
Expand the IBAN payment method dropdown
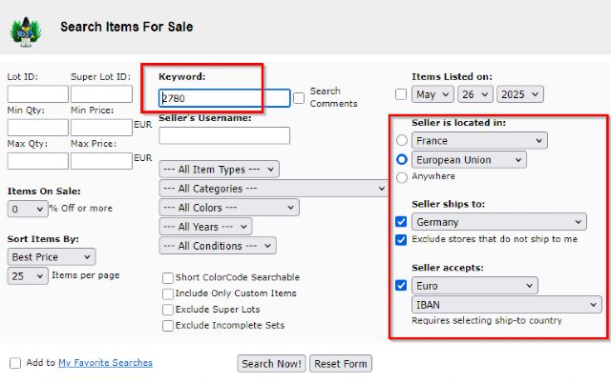pyautogui.click(x=506, y=305)
